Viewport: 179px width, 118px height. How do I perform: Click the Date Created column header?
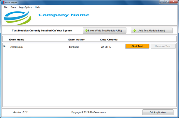click(x=109, y=40)
